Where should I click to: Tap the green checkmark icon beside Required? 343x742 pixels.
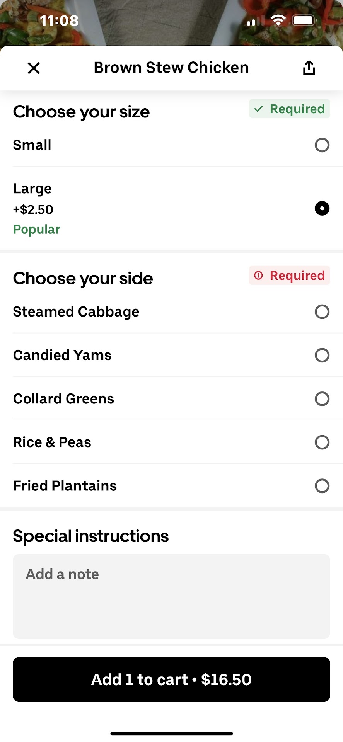pos(258,109)
